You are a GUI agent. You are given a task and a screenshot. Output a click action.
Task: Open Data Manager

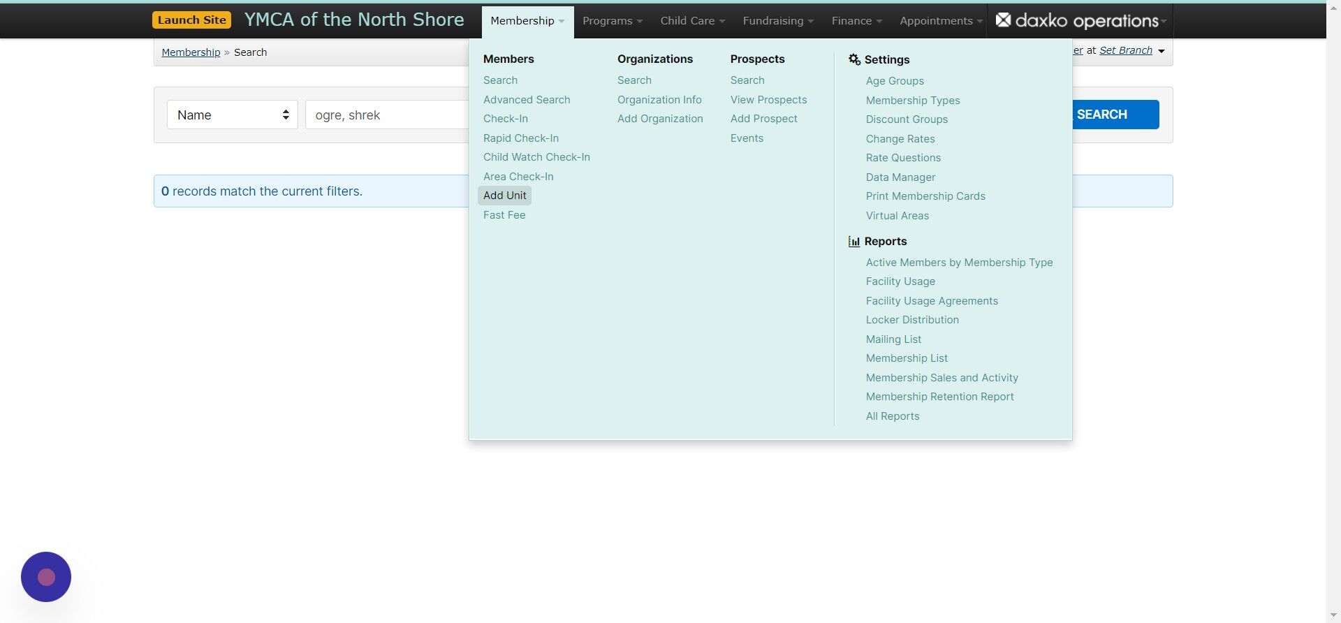(900, 177)
